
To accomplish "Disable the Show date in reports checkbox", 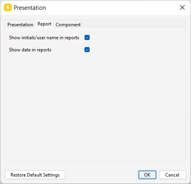I will point(87,50).
